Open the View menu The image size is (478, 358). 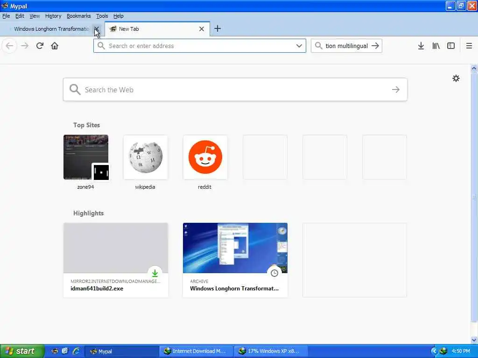click(35, 16)
